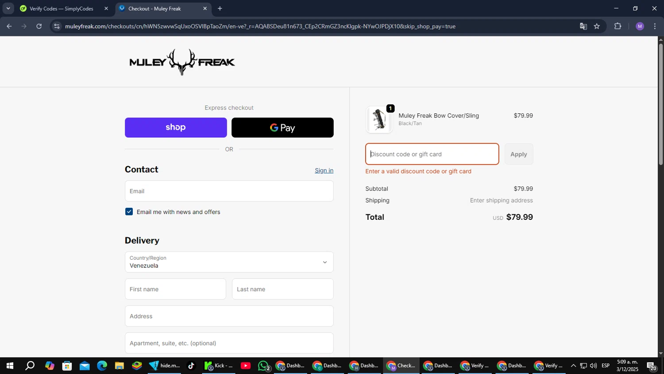This screenshot has width=664, height=374.
Task: Open the Extensions puzzle icon
Action: 618,27
